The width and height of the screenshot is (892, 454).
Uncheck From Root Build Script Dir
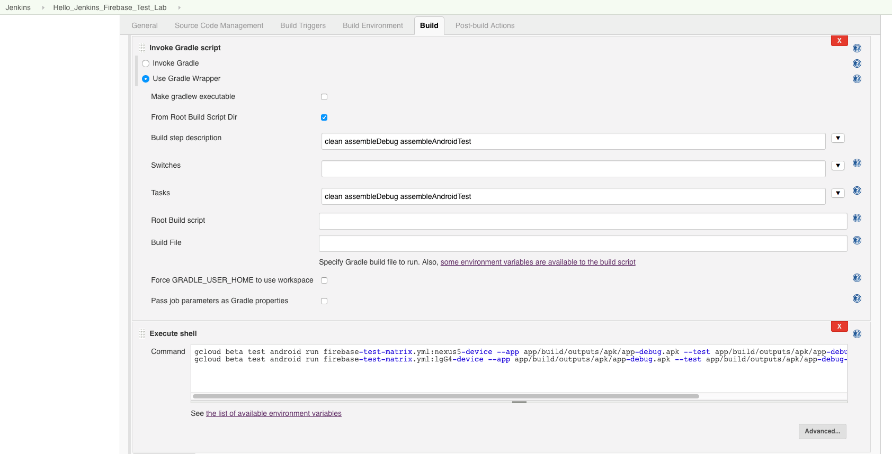pyautogui.click(x=324, y=117)
